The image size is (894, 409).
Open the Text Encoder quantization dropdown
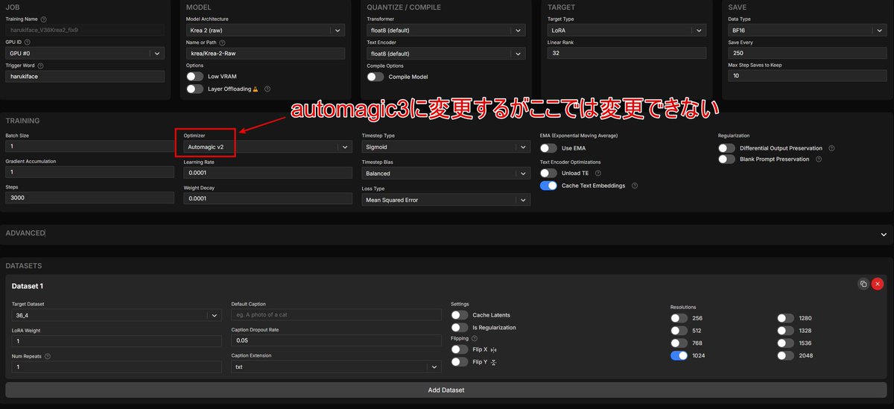446,54
